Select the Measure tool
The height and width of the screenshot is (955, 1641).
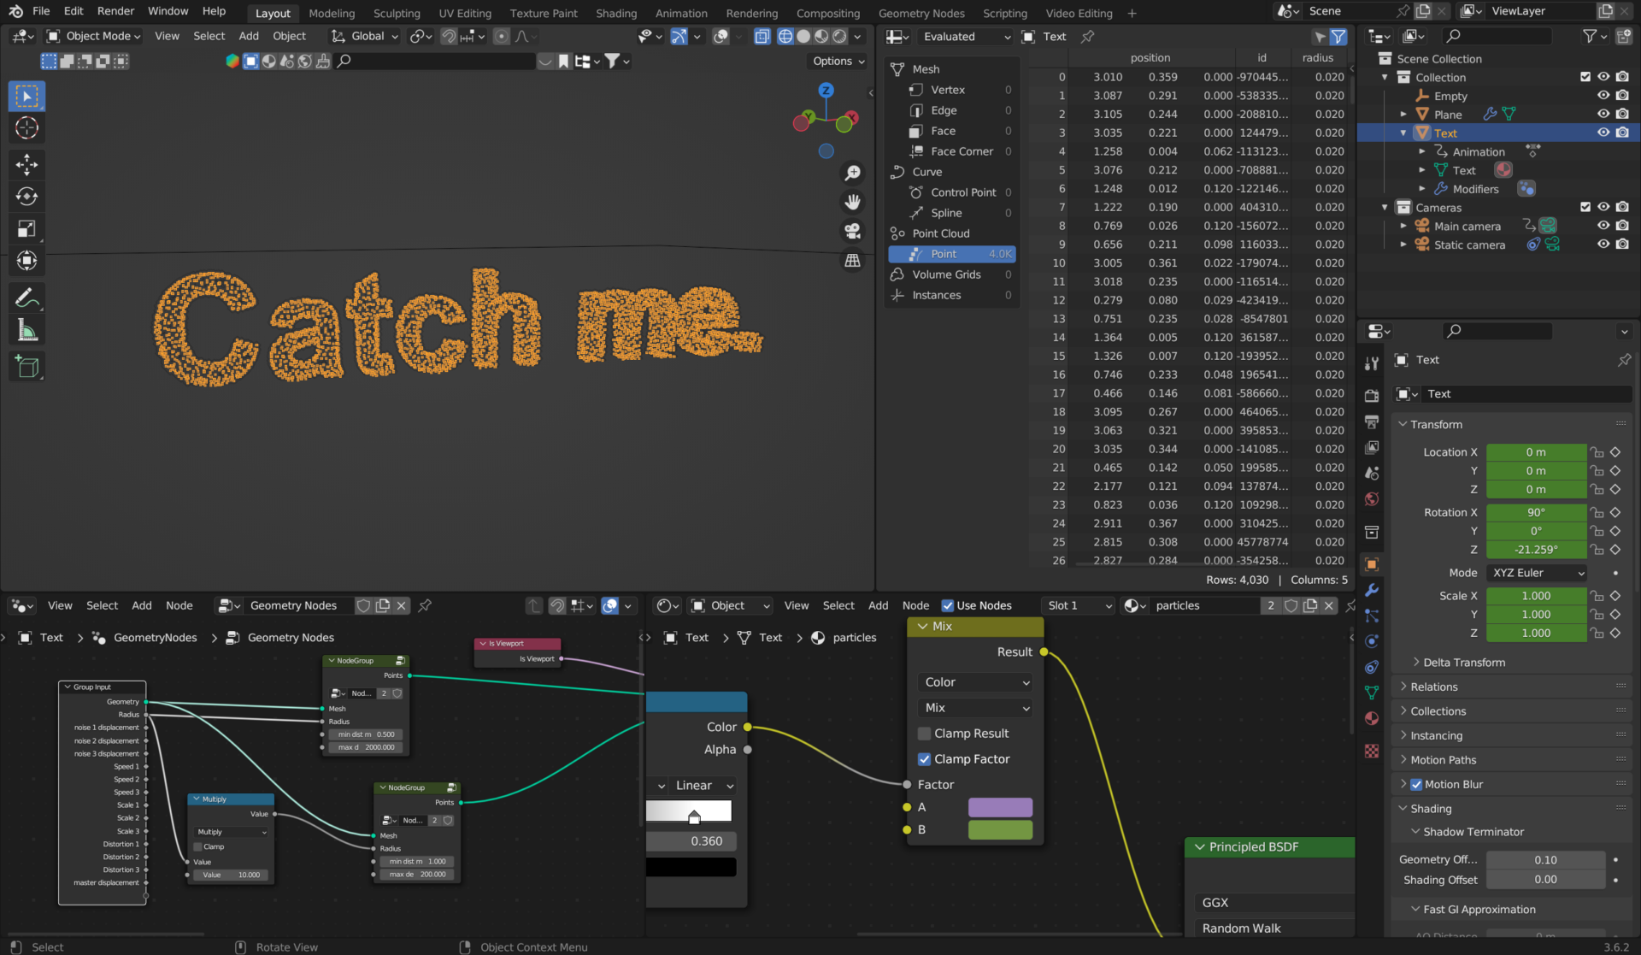coord(26,331)
